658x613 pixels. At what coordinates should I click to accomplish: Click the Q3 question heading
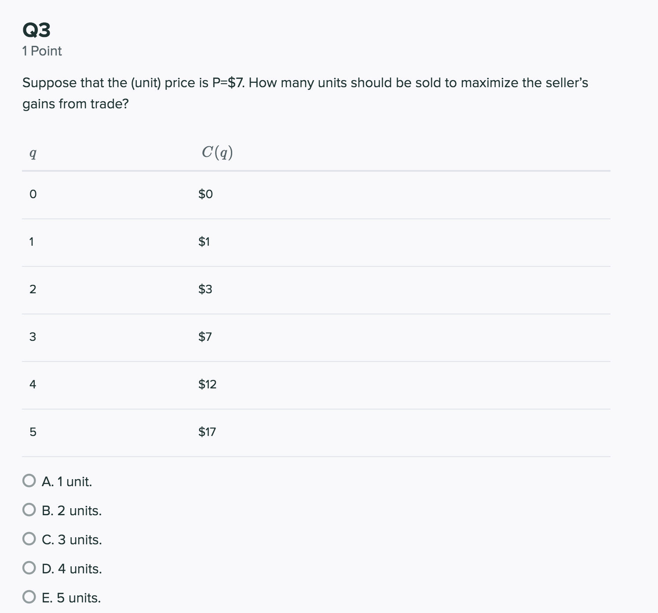37,30
